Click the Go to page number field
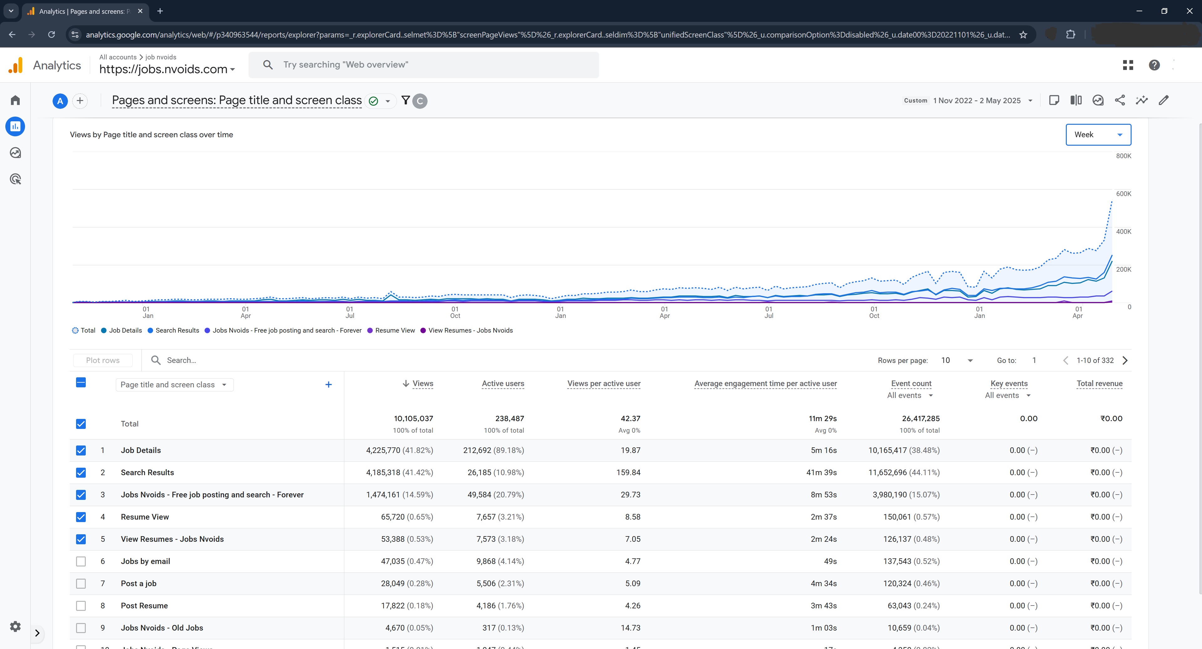Screen dimensions: 1202x649 click(x=1034, y=360)
